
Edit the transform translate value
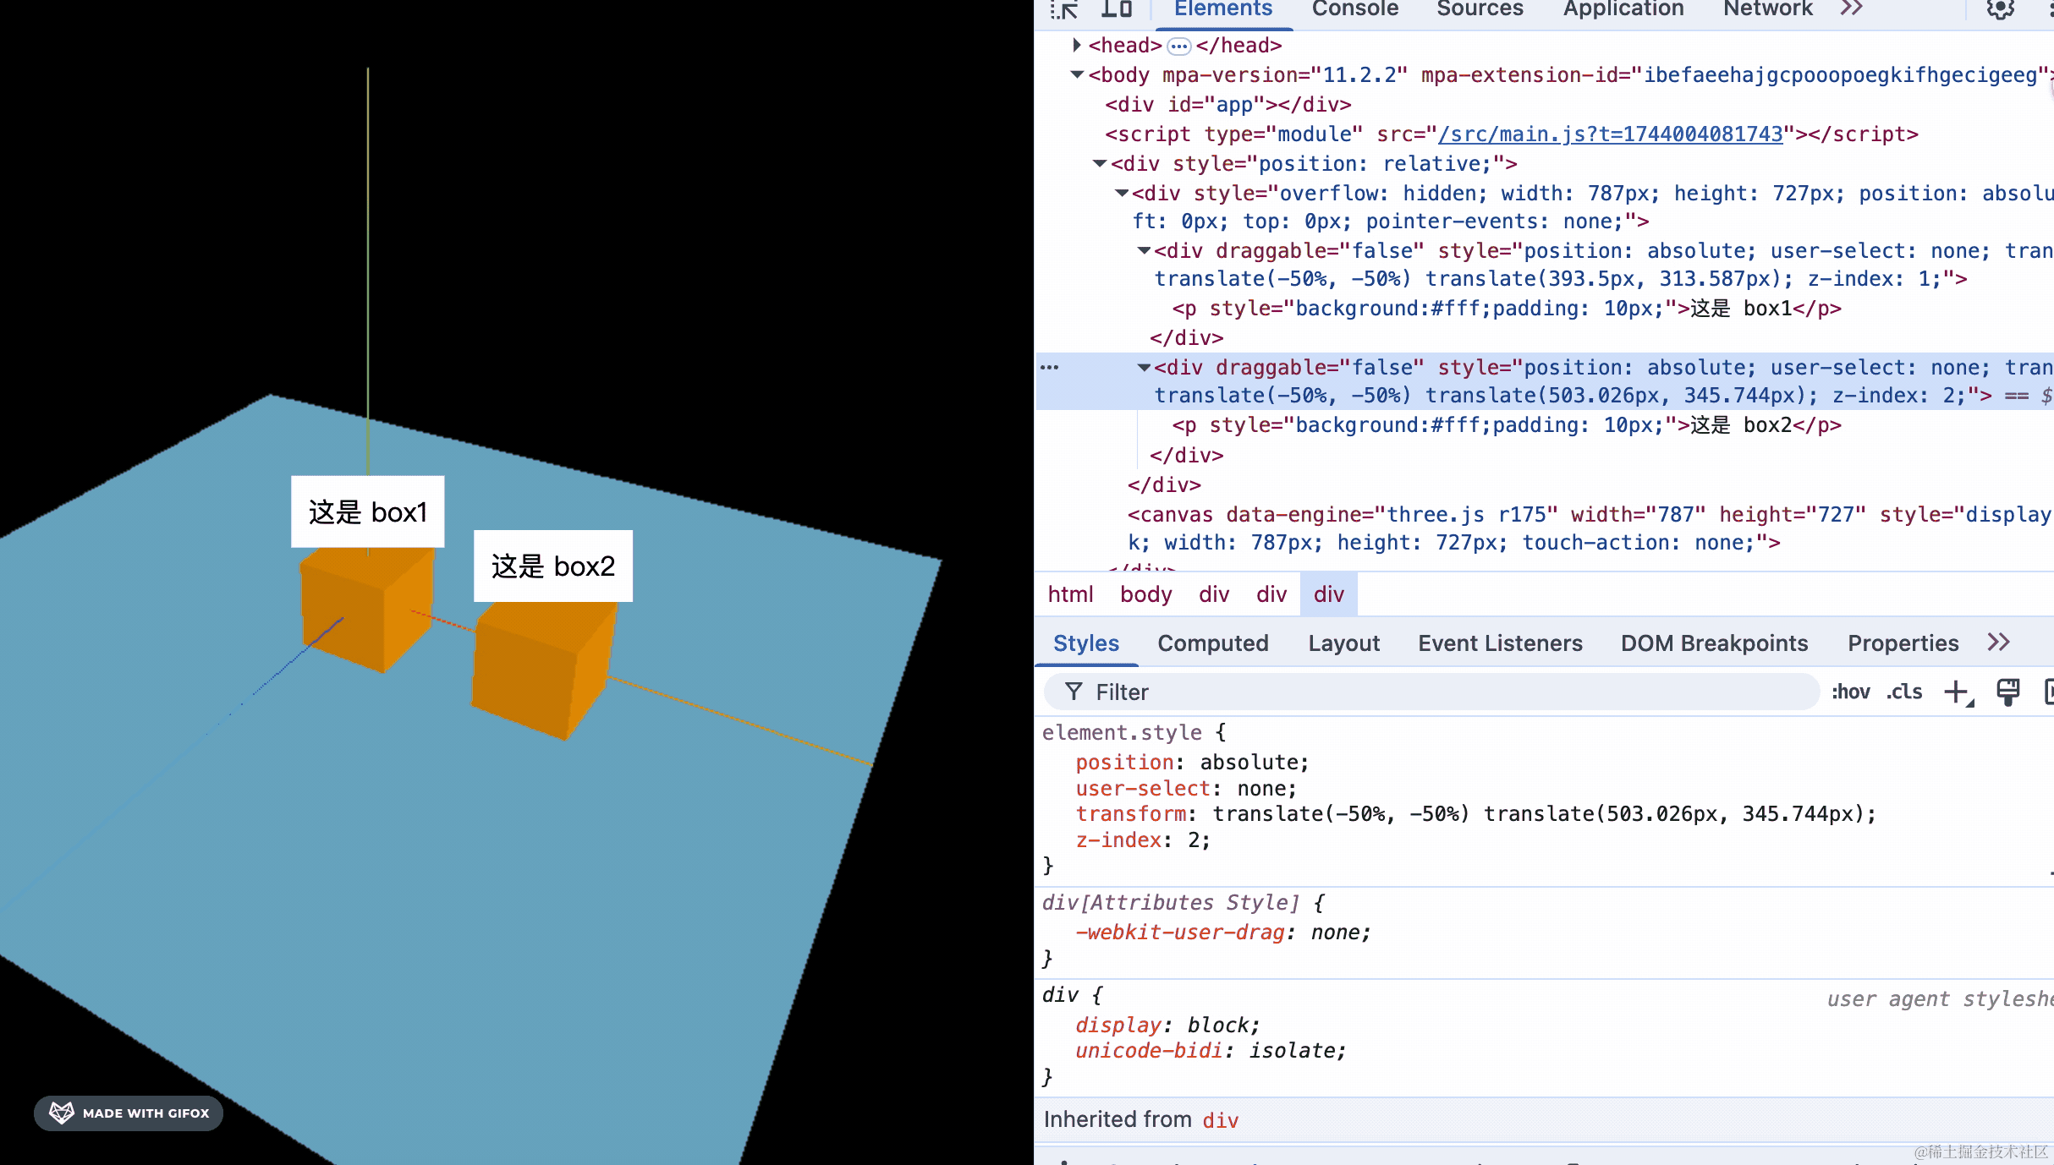pyautogui.click(x=1540, y=814)
